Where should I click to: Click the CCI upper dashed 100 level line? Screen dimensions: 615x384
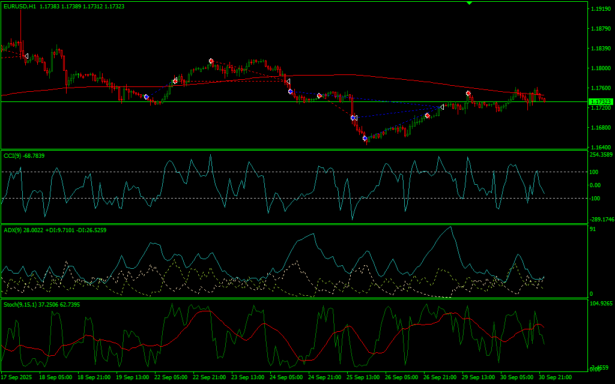tap(300, 172)
